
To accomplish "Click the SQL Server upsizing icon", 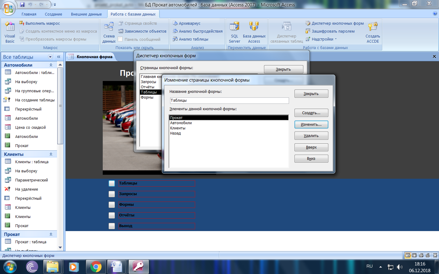I will click(234, 26).
